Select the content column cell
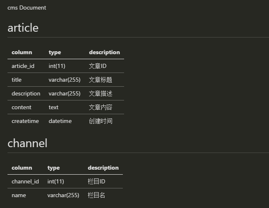269x208 pixels. point(21,107)
